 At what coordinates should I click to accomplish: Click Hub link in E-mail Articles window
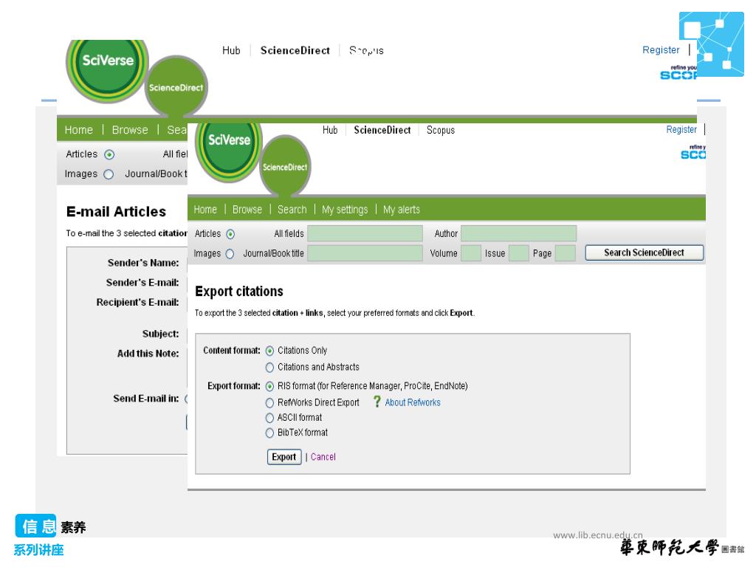pos(231,50)
